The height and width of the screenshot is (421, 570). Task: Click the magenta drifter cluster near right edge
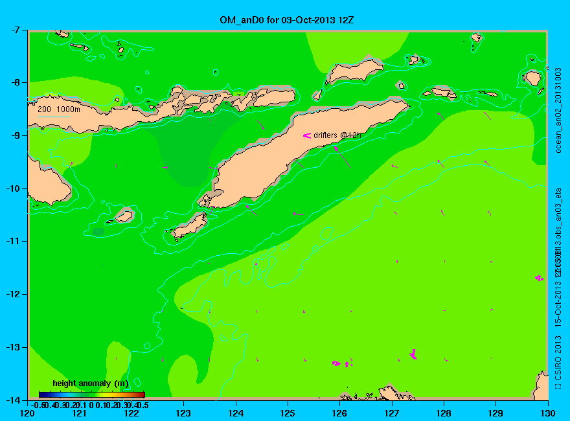point(540,278)
